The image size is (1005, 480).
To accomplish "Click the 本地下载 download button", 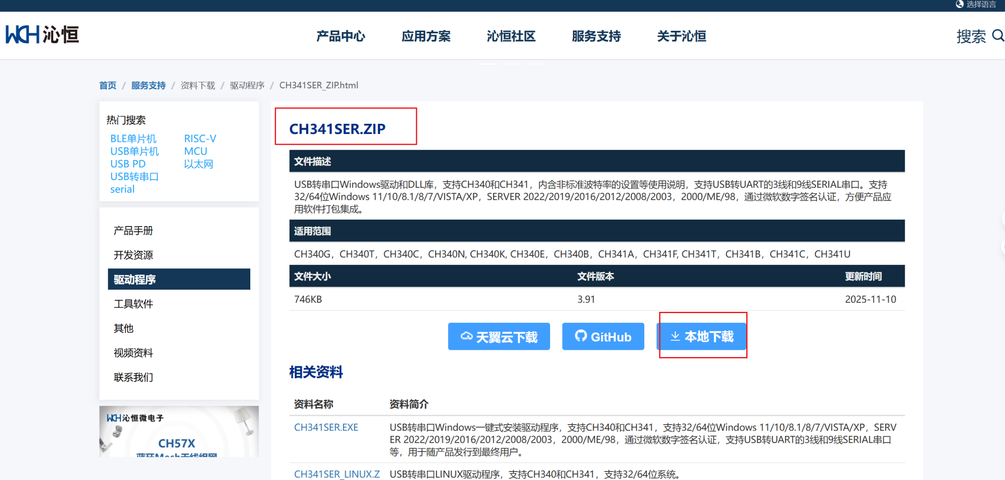I will click(702, 336).
